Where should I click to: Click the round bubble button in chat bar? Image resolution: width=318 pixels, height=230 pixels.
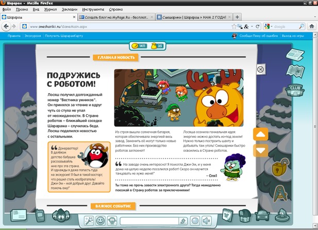tap(195, 221)
